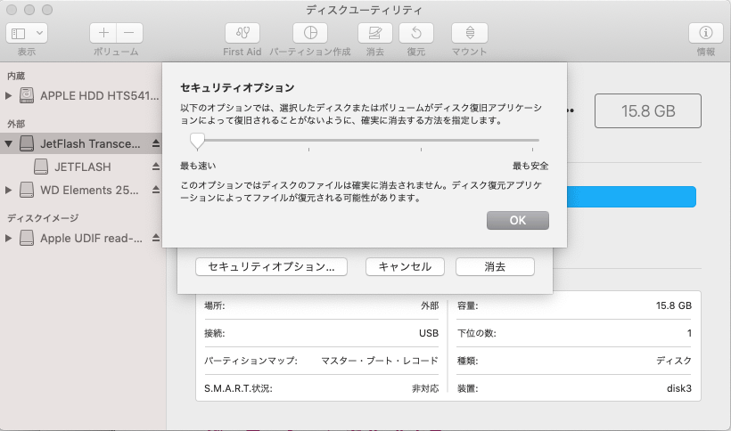This screenshot has height=431, width=731.
Task: Set slider to second tick mark
Action: click(308, 150)
